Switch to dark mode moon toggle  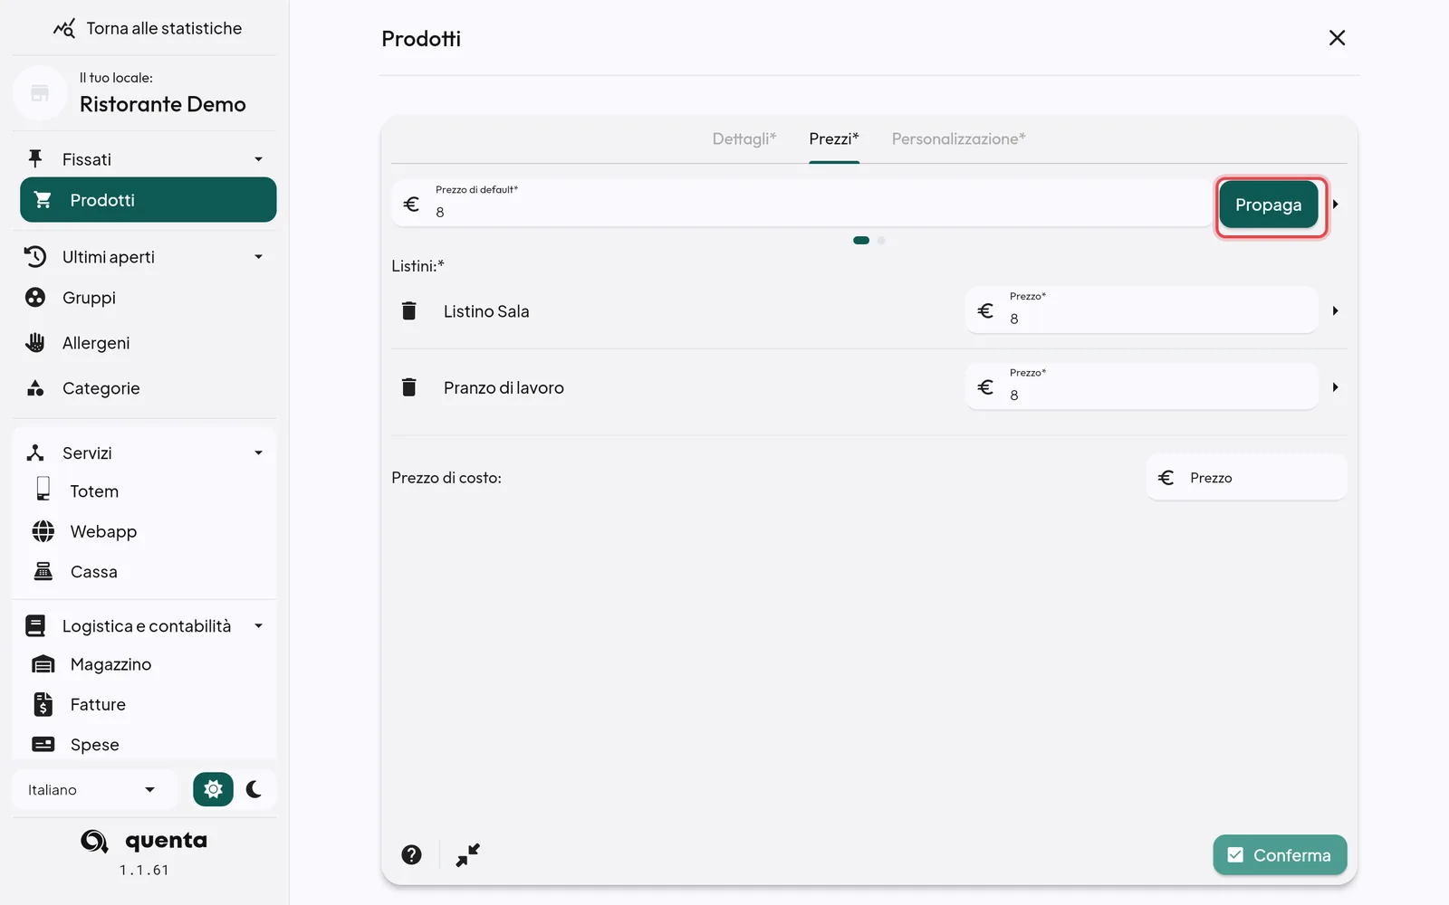tap(254, 790)
